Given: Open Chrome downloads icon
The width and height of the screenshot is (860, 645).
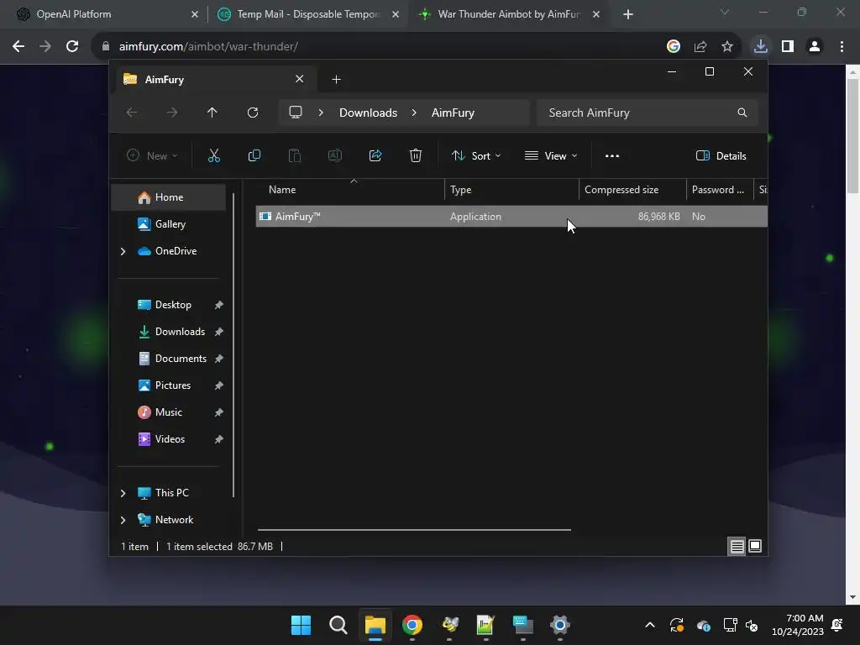Looking at the screenshot, I should tap(760, 47).
